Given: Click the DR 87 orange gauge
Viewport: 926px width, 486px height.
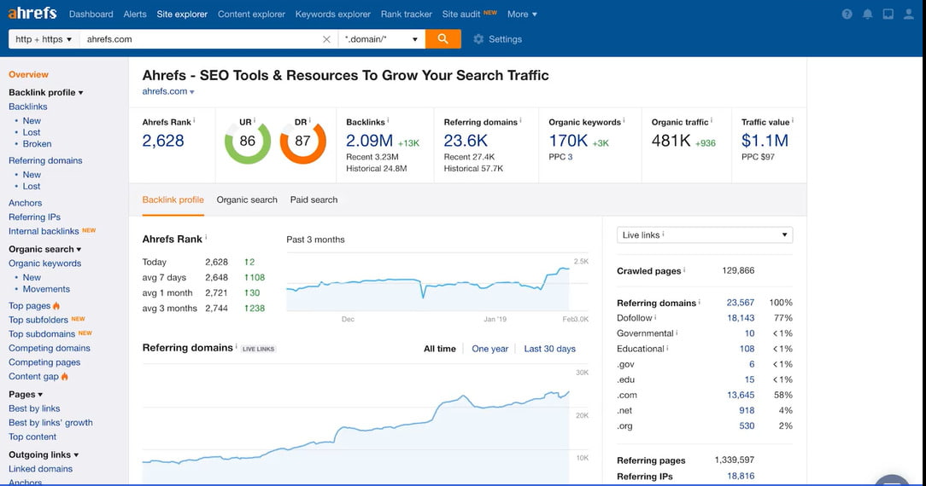Looking at the screenshot, I should pos(302,142).
